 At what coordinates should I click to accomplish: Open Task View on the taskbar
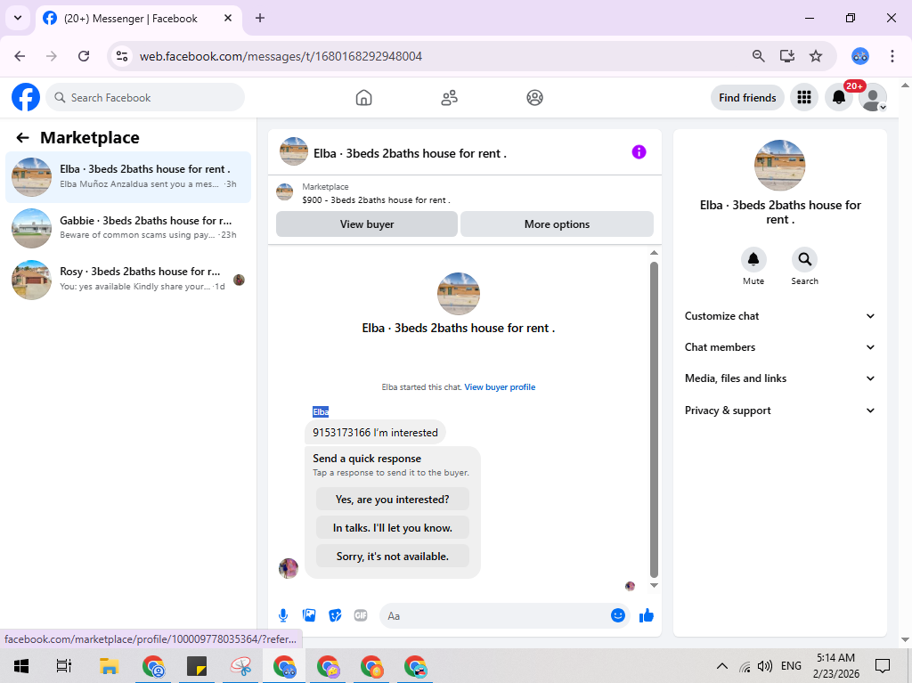point(64,666)
